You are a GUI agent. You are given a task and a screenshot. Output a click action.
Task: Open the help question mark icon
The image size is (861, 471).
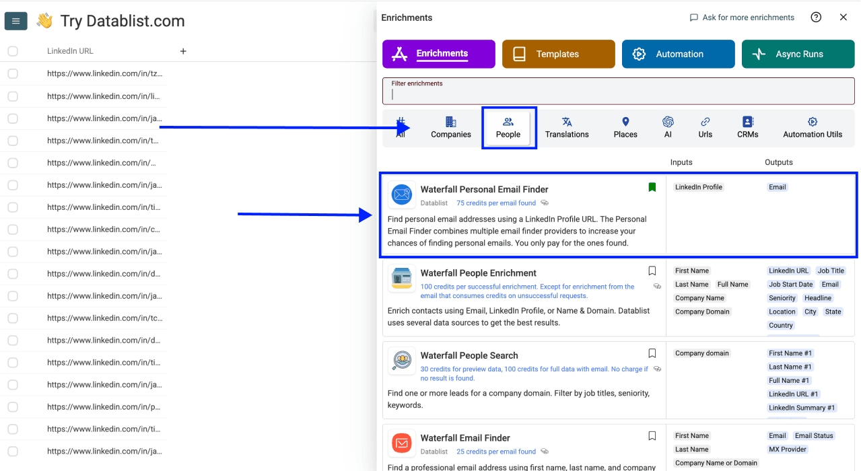[x=816, y=17]
